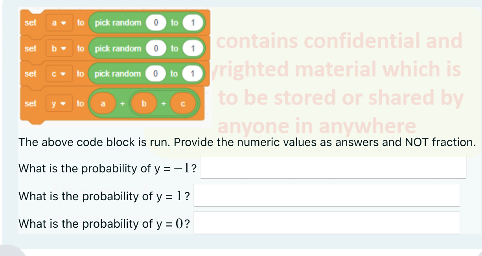The image size is (482, 256).
Task: Click the answer box for probability y = -1
Action: pos(333,167)
